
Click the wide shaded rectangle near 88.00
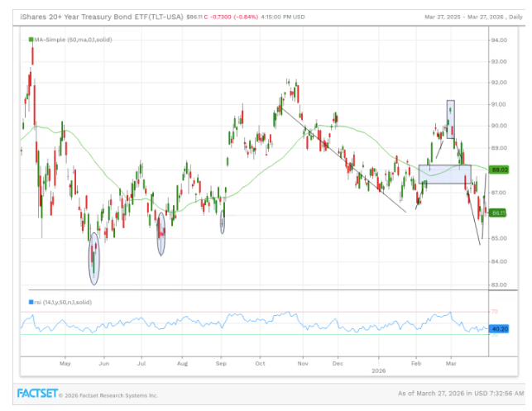445,174
